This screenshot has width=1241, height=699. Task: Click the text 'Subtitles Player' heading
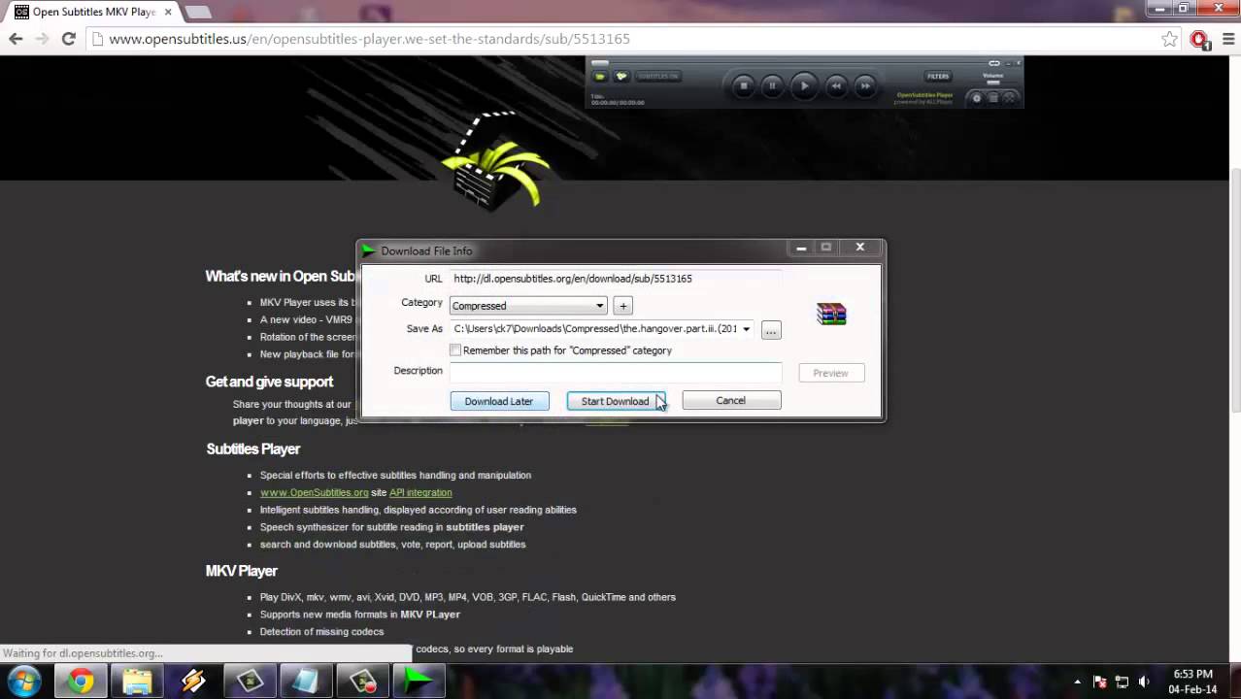(252, 449)
